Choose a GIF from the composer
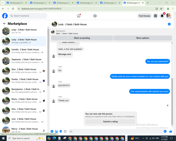The height and width of the screenshot is (141, 176). point(65,131)
